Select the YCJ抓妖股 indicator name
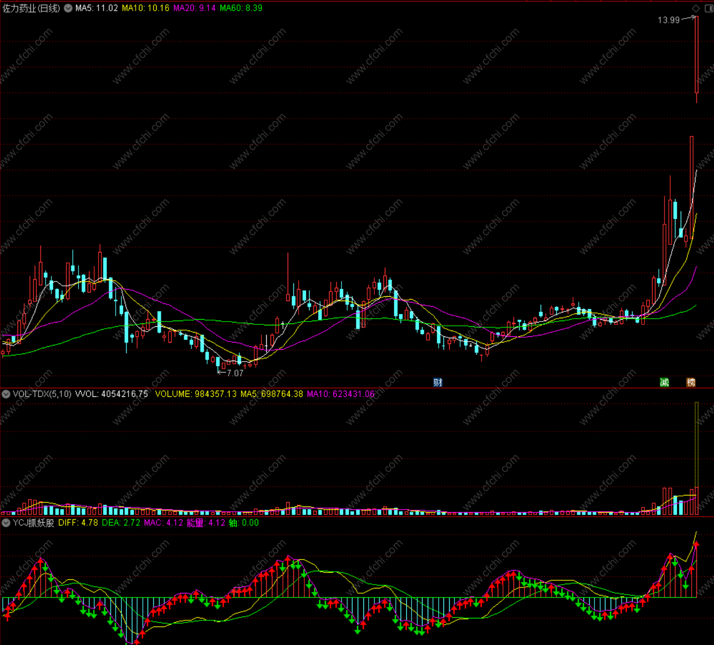This screenshot has width=714, height=645. click(33, 523)
